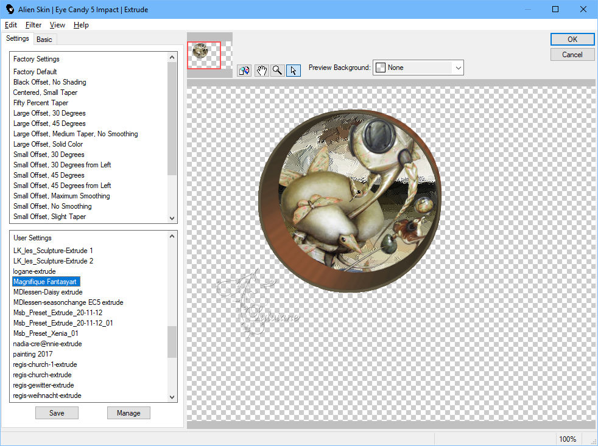Select Small Offset, Slight Taper preset
Image resolution: width=598 pixels, height=446 pixels.
(x=49, y=216)
